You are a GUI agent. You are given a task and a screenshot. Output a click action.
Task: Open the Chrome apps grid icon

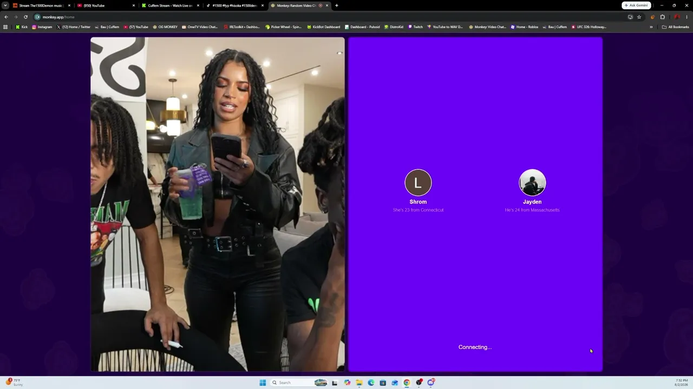pyautogui.click(x=5, y=27)
